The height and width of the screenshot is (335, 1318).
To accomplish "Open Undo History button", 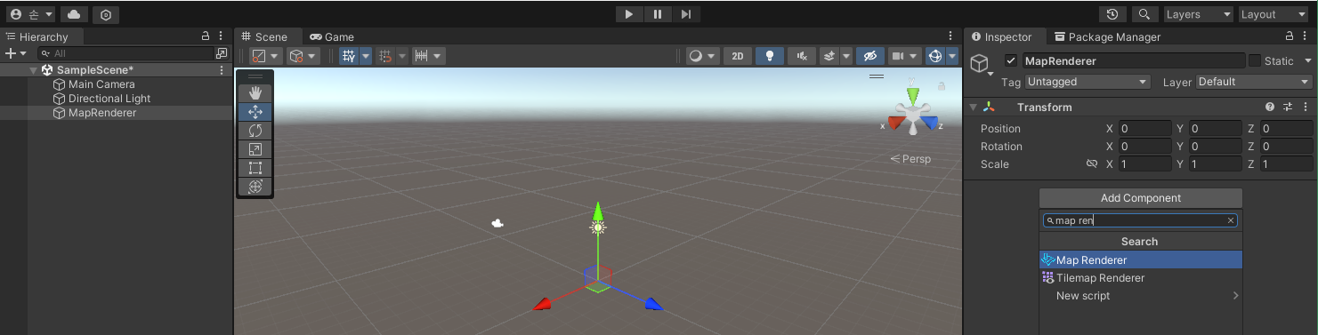I will point(1112,14).
